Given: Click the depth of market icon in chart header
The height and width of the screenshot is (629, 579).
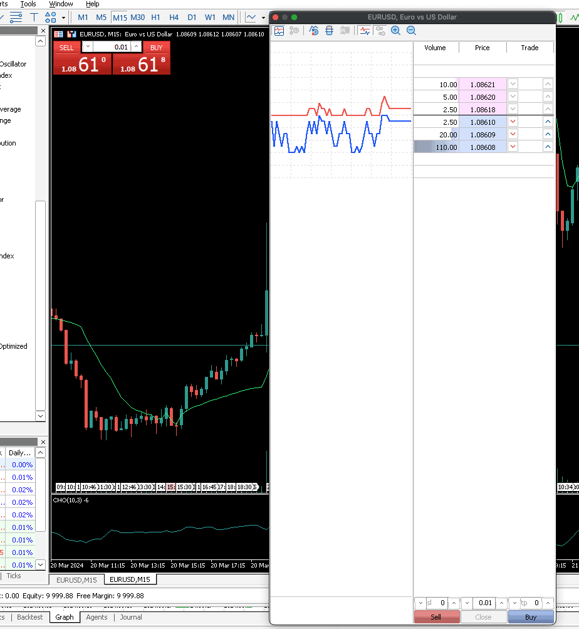Looking at the screenshot, I should tap(72, 34).
